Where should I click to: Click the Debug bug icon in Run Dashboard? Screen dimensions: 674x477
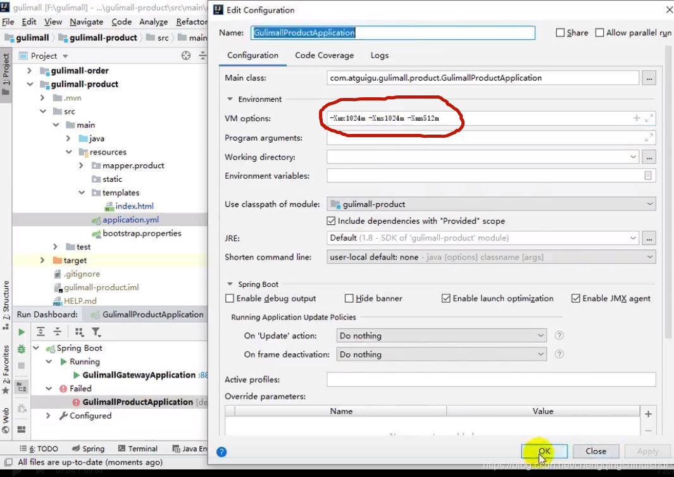coord(21,349)
